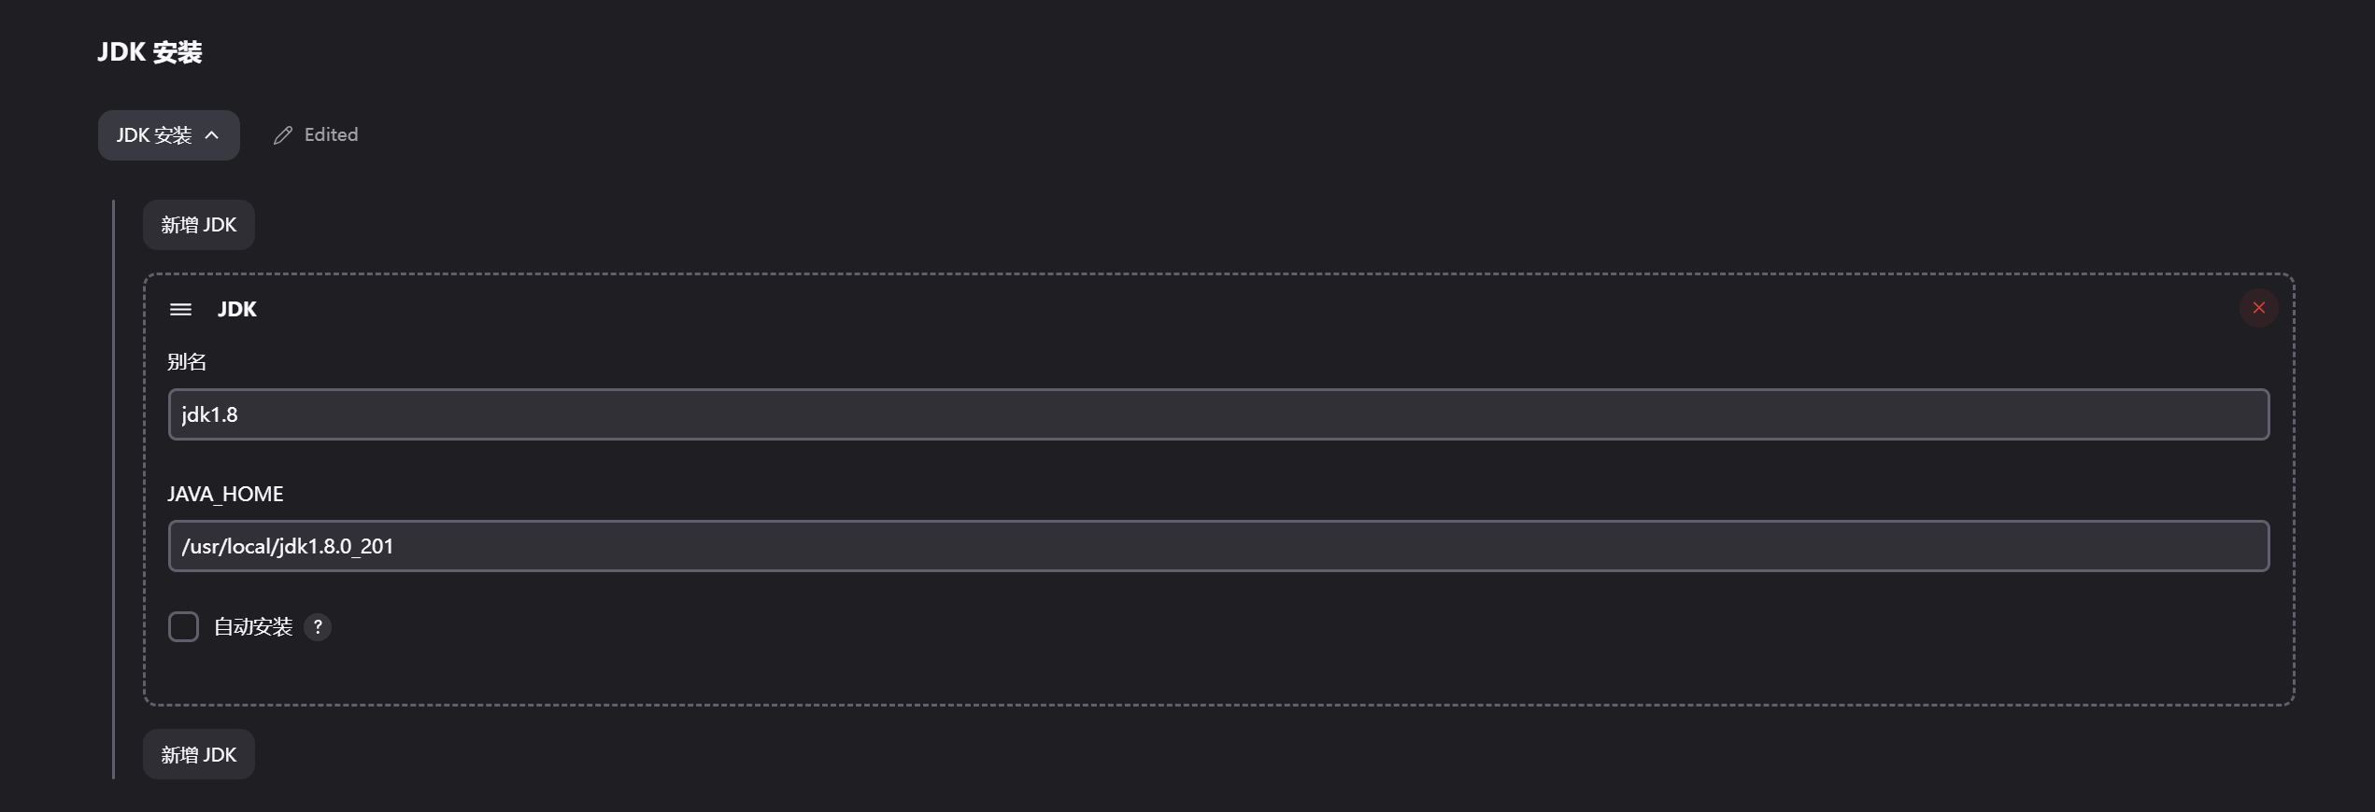
Task: Grab the drag handle icon beside JDK title
Action: click(x=180, y=309)
